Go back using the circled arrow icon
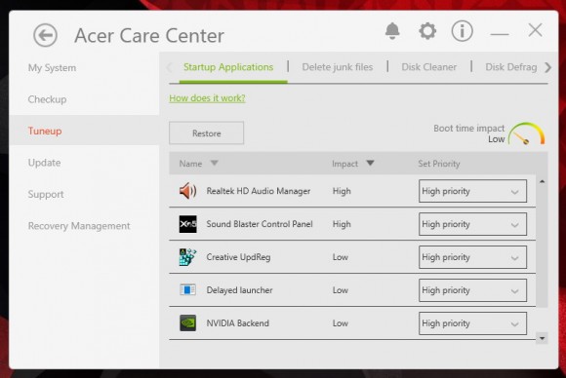The image size is (566, 378). pyautogui.click(x=45, y=35)
